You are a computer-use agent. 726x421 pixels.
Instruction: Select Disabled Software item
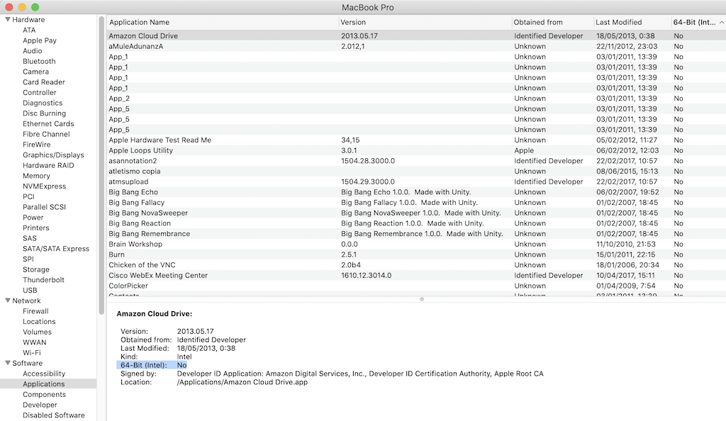tap(54, 415)
